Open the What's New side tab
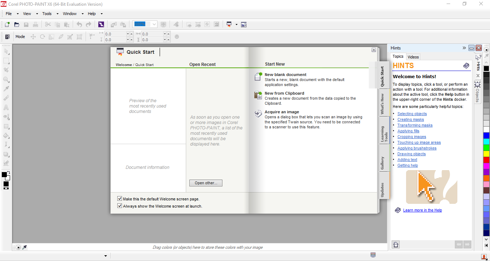This screenshot has height=261, width=490. point(382,104)
